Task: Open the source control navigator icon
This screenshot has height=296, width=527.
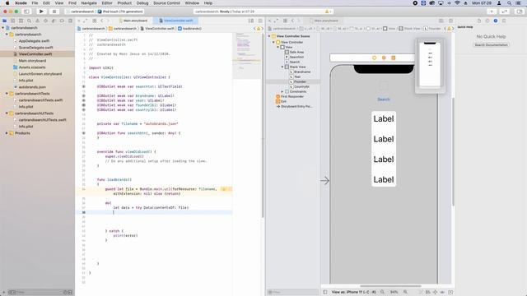Action: click(13, 21)
